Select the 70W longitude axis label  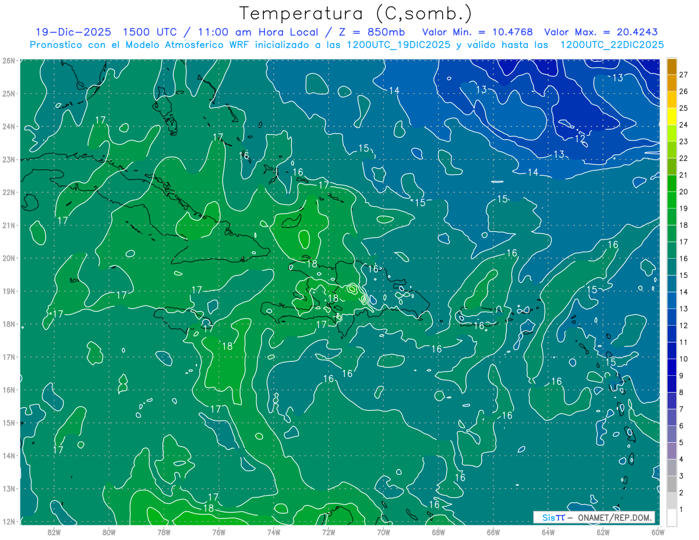pos(383,532)
